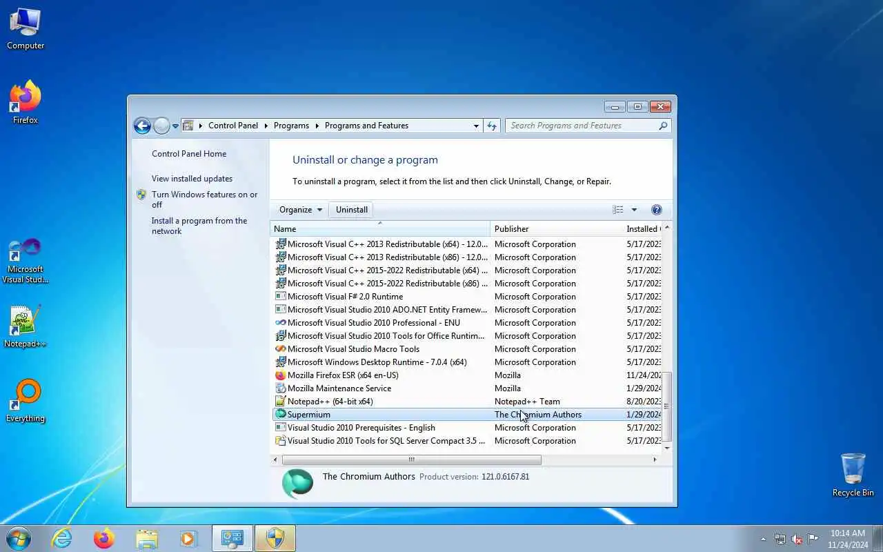Click the muted volume tray icon
Image resolution: width=883 pixels, height=552 pixels.
[x=797, y=539]
